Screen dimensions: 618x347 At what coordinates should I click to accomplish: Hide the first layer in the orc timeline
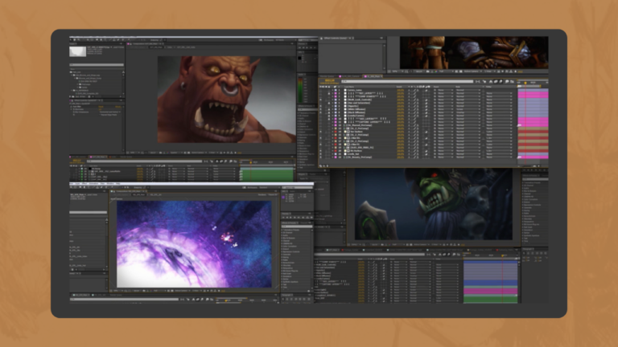tap(72, 169)
